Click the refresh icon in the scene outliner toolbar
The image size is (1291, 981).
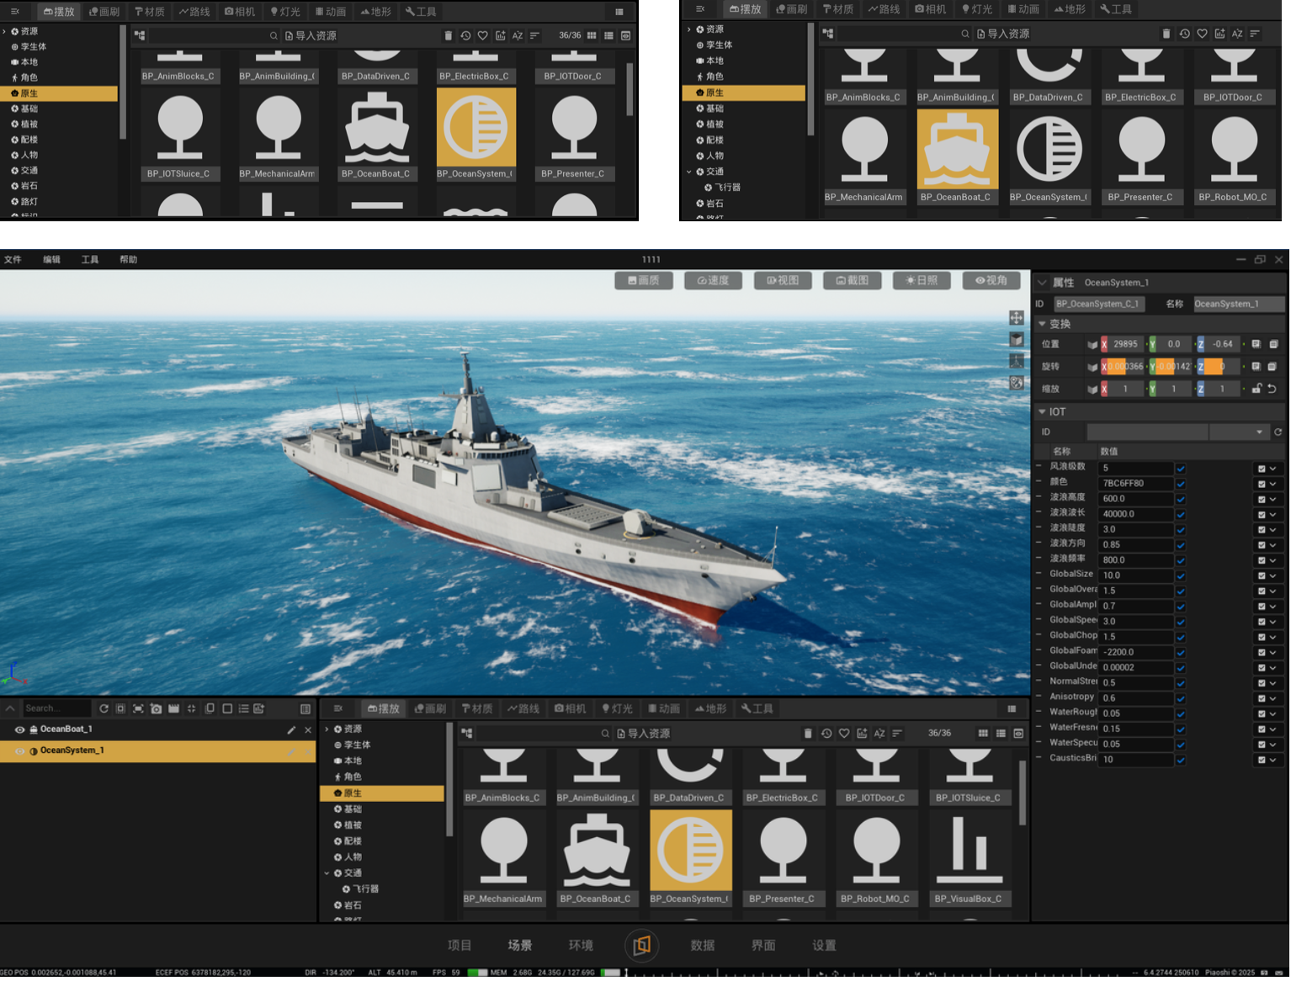tap(104, 708)
